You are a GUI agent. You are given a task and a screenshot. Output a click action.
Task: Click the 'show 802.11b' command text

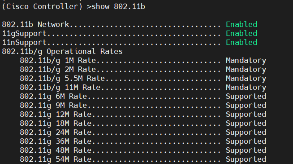click(x=118, y=7)
